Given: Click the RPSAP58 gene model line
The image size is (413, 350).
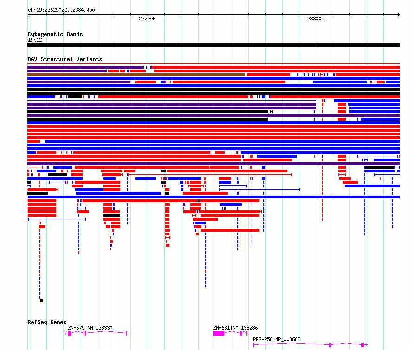Looking at the screenshot, I should tap(310, 344).
